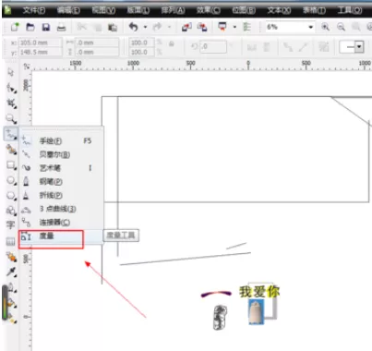Expand the Undo history dropdown arrow
Viewport: 372px width, 351px height.
[x=145, y=27]
